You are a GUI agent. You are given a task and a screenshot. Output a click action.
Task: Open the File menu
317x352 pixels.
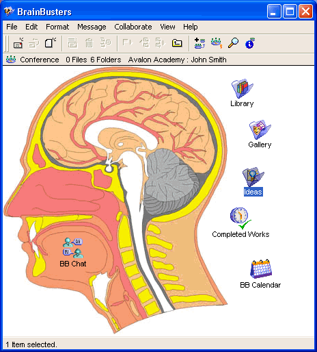[12, 27]
